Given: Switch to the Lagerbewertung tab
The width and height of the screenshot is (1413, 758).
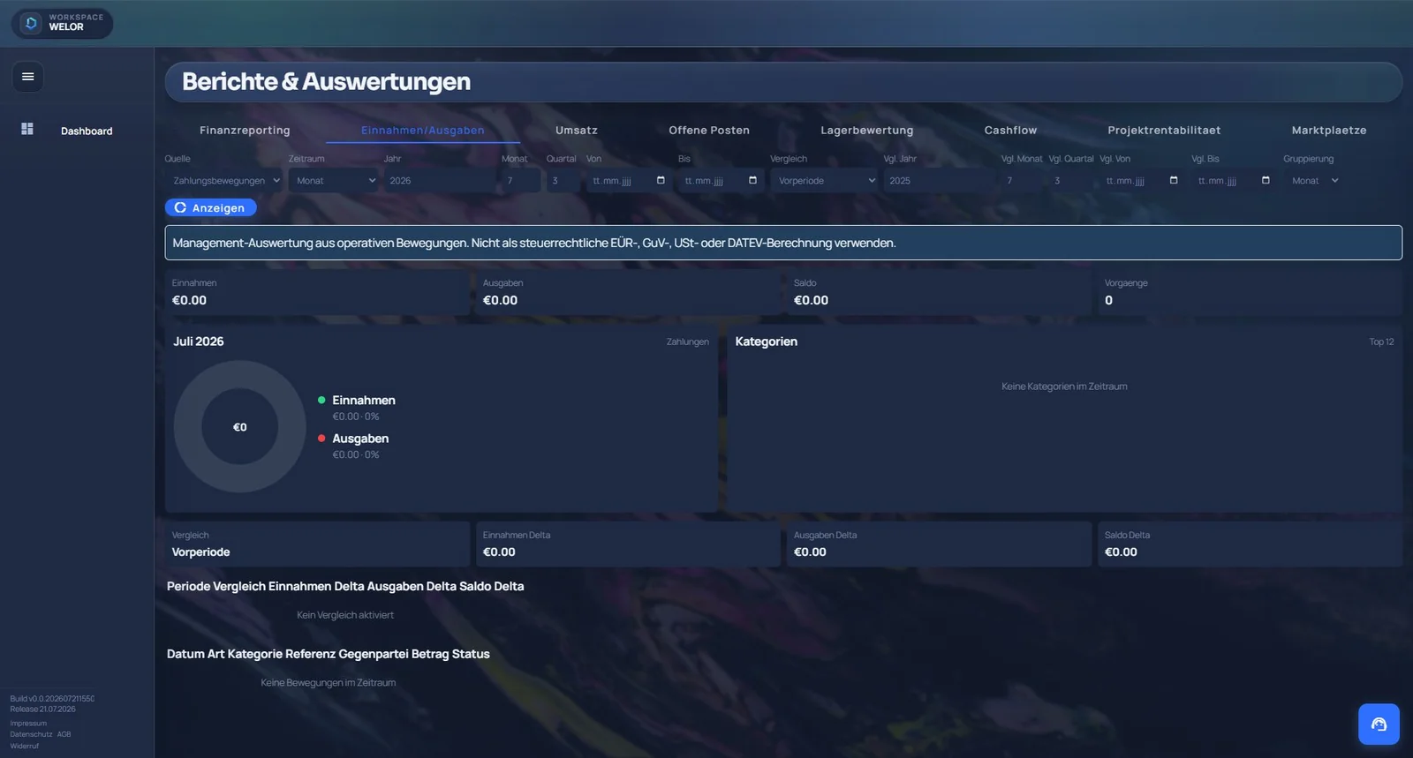Looking at the screenshot, I should click(867, 131).
